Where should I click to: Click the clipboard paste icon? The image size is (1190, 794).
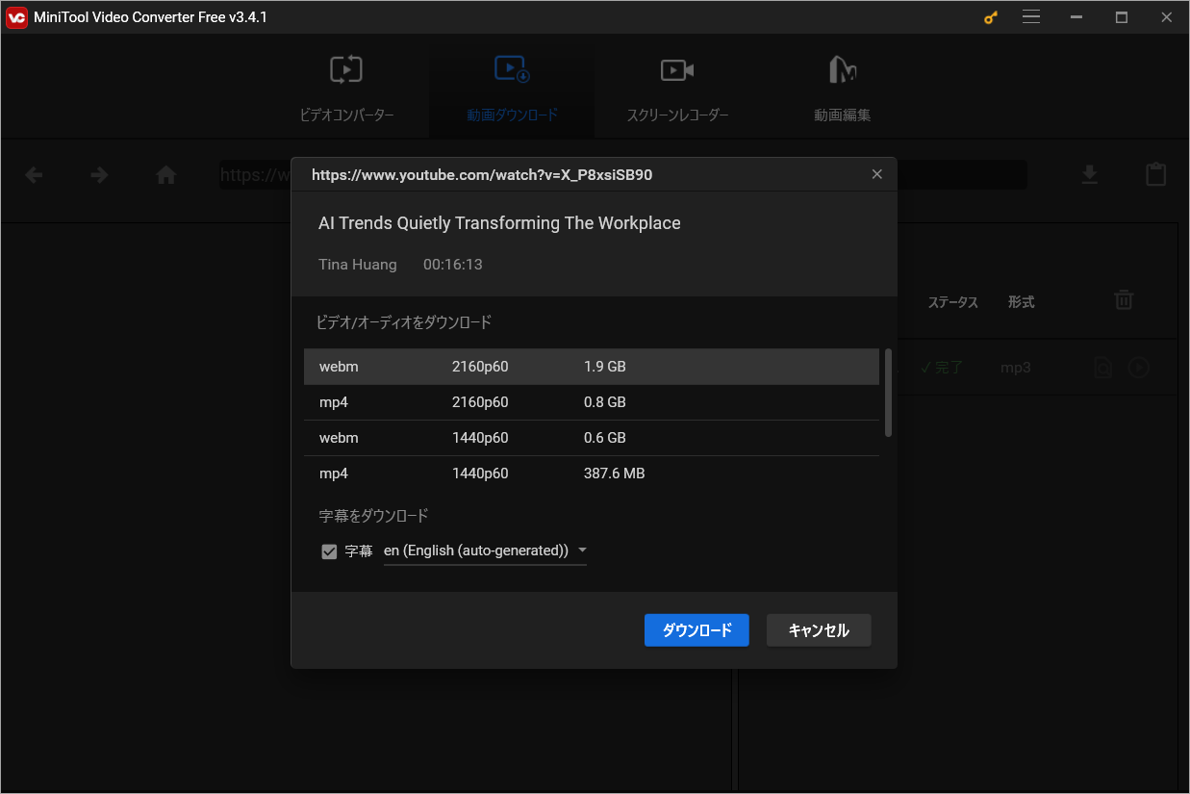coord(1155,174)
